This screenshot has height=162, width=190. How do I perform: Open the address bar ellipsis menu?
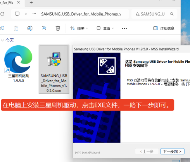coord(34,14)
